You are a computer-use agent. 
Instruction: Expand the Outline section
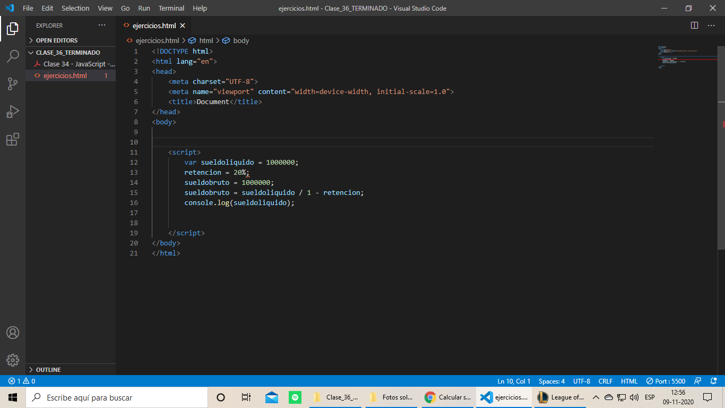(71, 370)
